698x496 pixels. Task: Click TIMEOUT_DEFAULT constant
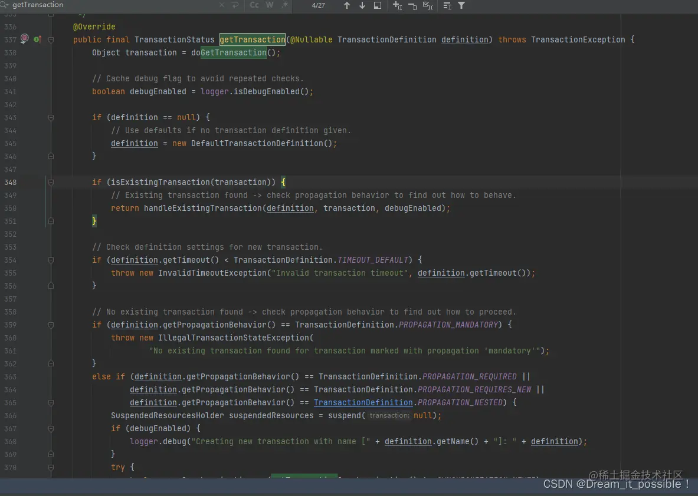click(x=372, y=260)
